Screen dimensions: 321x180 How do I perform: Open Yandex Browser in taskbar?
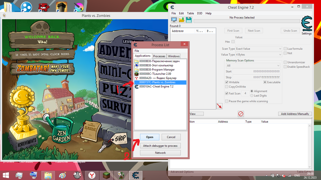pyautogui.click(x=92, y=175)
